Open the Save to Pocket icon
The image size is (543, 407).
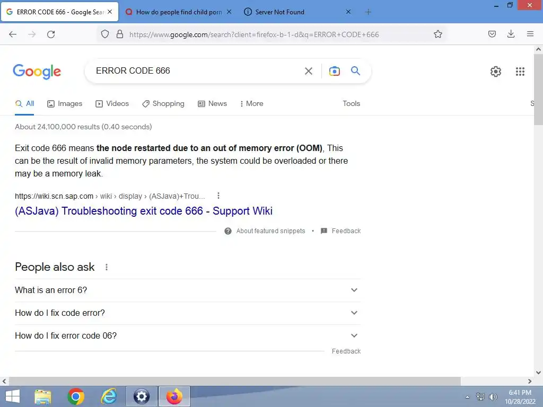pyautogui.click(x=492, y=34)
